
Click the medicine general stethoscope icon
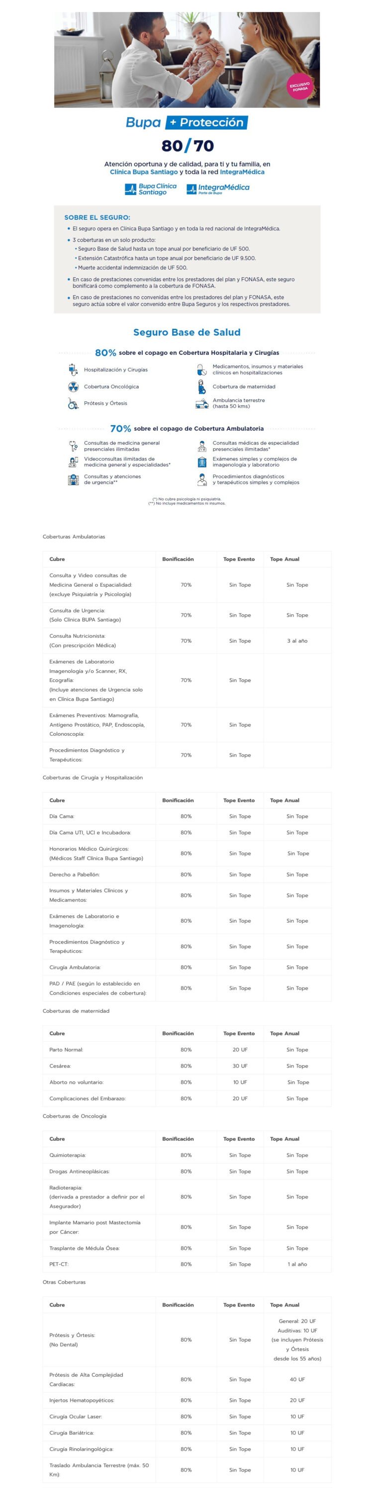coord(73,446)
